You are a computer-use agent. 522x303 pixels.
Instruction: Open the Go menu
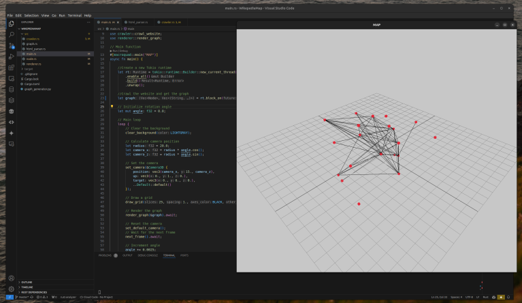(54, 15)
